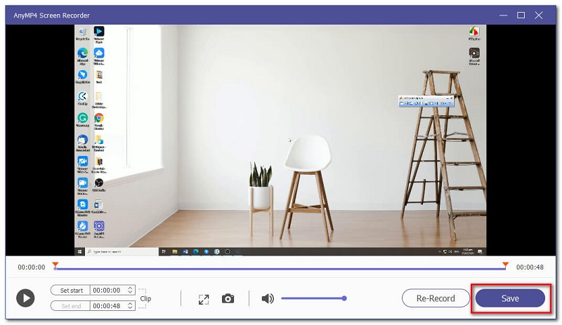The image size is (562, 325).
Task: Adjust the end time with the stepper arrows
Action: pyautogui.click(x=131, y=306)
